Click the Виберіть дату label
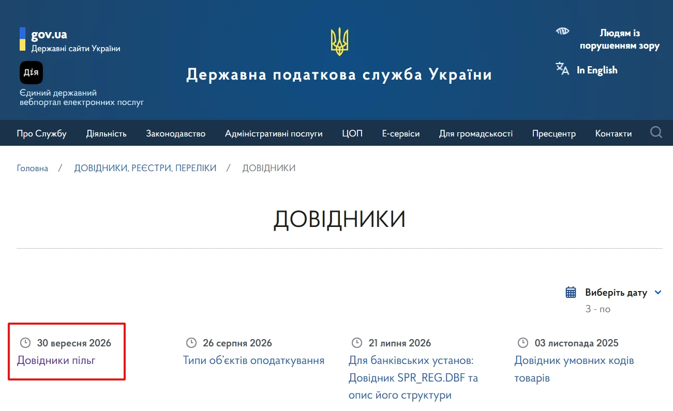The width and height of the screenshot is (673, 411). coord(616,293)
